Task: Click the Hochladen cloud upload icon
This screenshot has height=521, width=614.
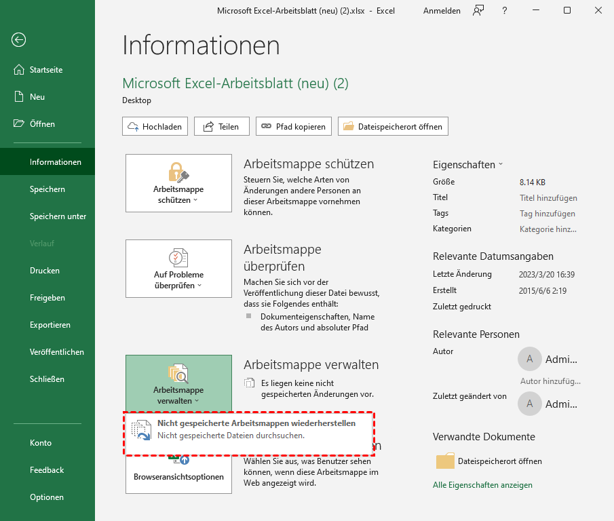Action: click(x=134, y=126)
